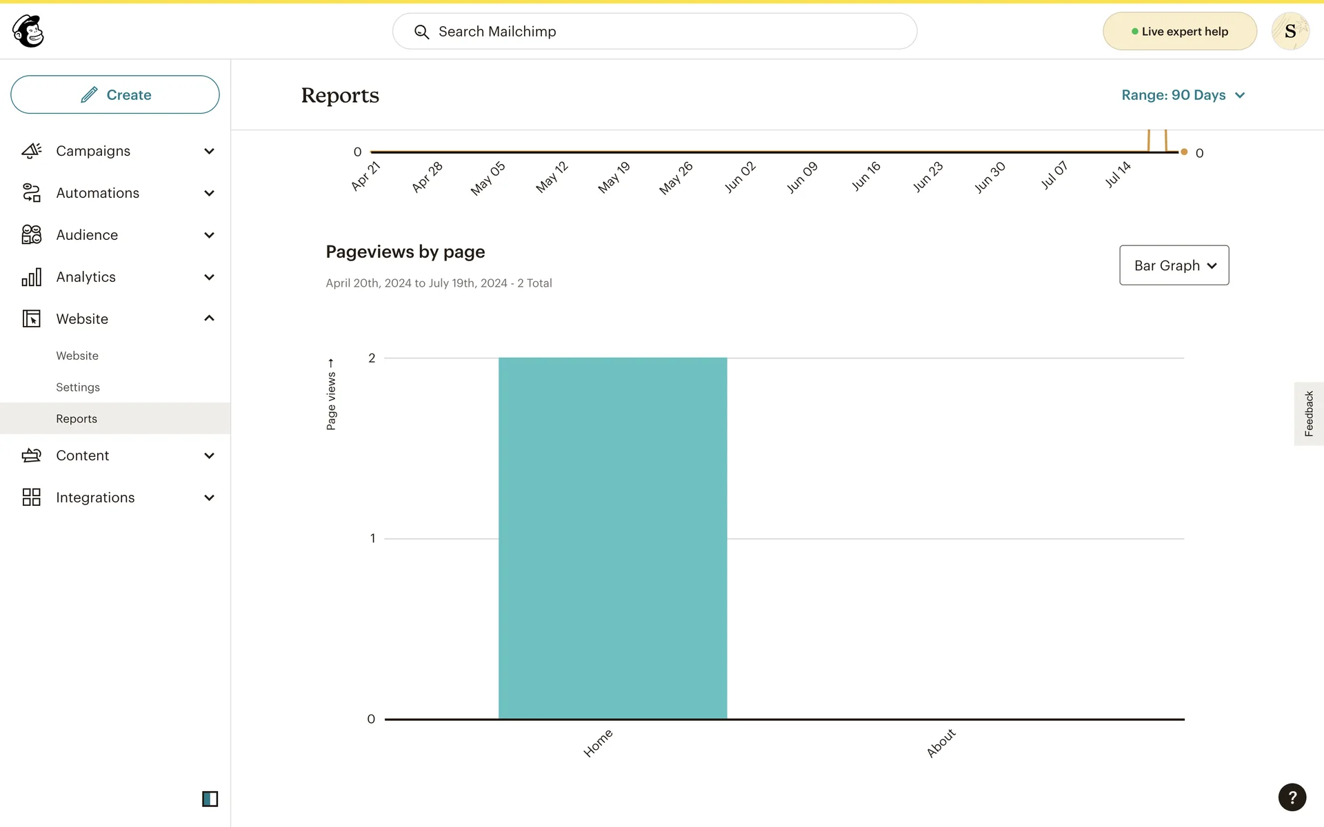Click the Analytics bar chart icon

[x=32, y=277]
